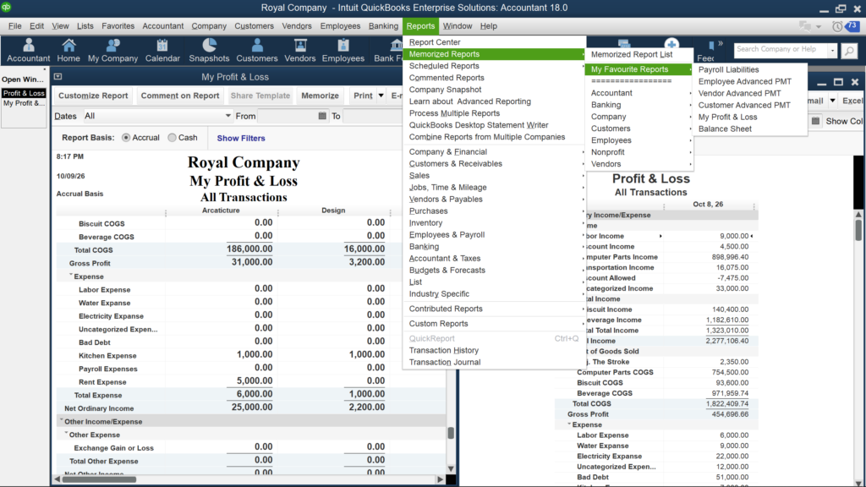
Task: Click the Customize Report button
Action: 93,96
